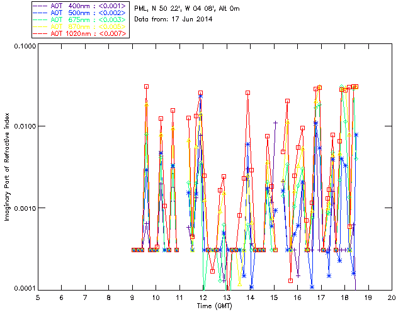
Task: Click the 'Imaginary Part of Refractive Index' axis label
Action: pyautogui.click(x=9, y=167)
